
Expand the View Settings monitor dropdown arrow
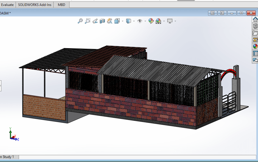(x=175, y=21)
